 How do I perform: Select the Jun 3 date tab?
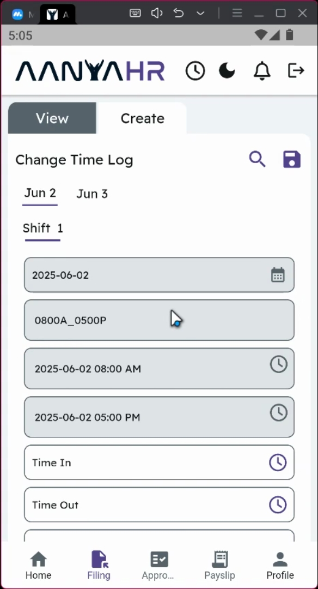(92, 194)
